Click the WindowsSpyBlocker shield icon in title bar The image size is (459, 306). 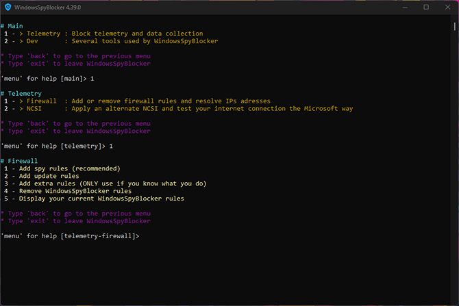click(7, 7)
